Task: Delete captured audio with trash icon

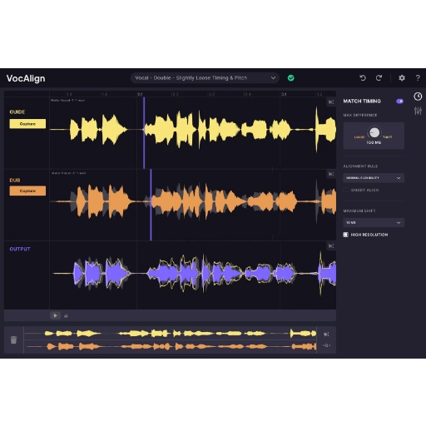Action: (x=13, y=339)
